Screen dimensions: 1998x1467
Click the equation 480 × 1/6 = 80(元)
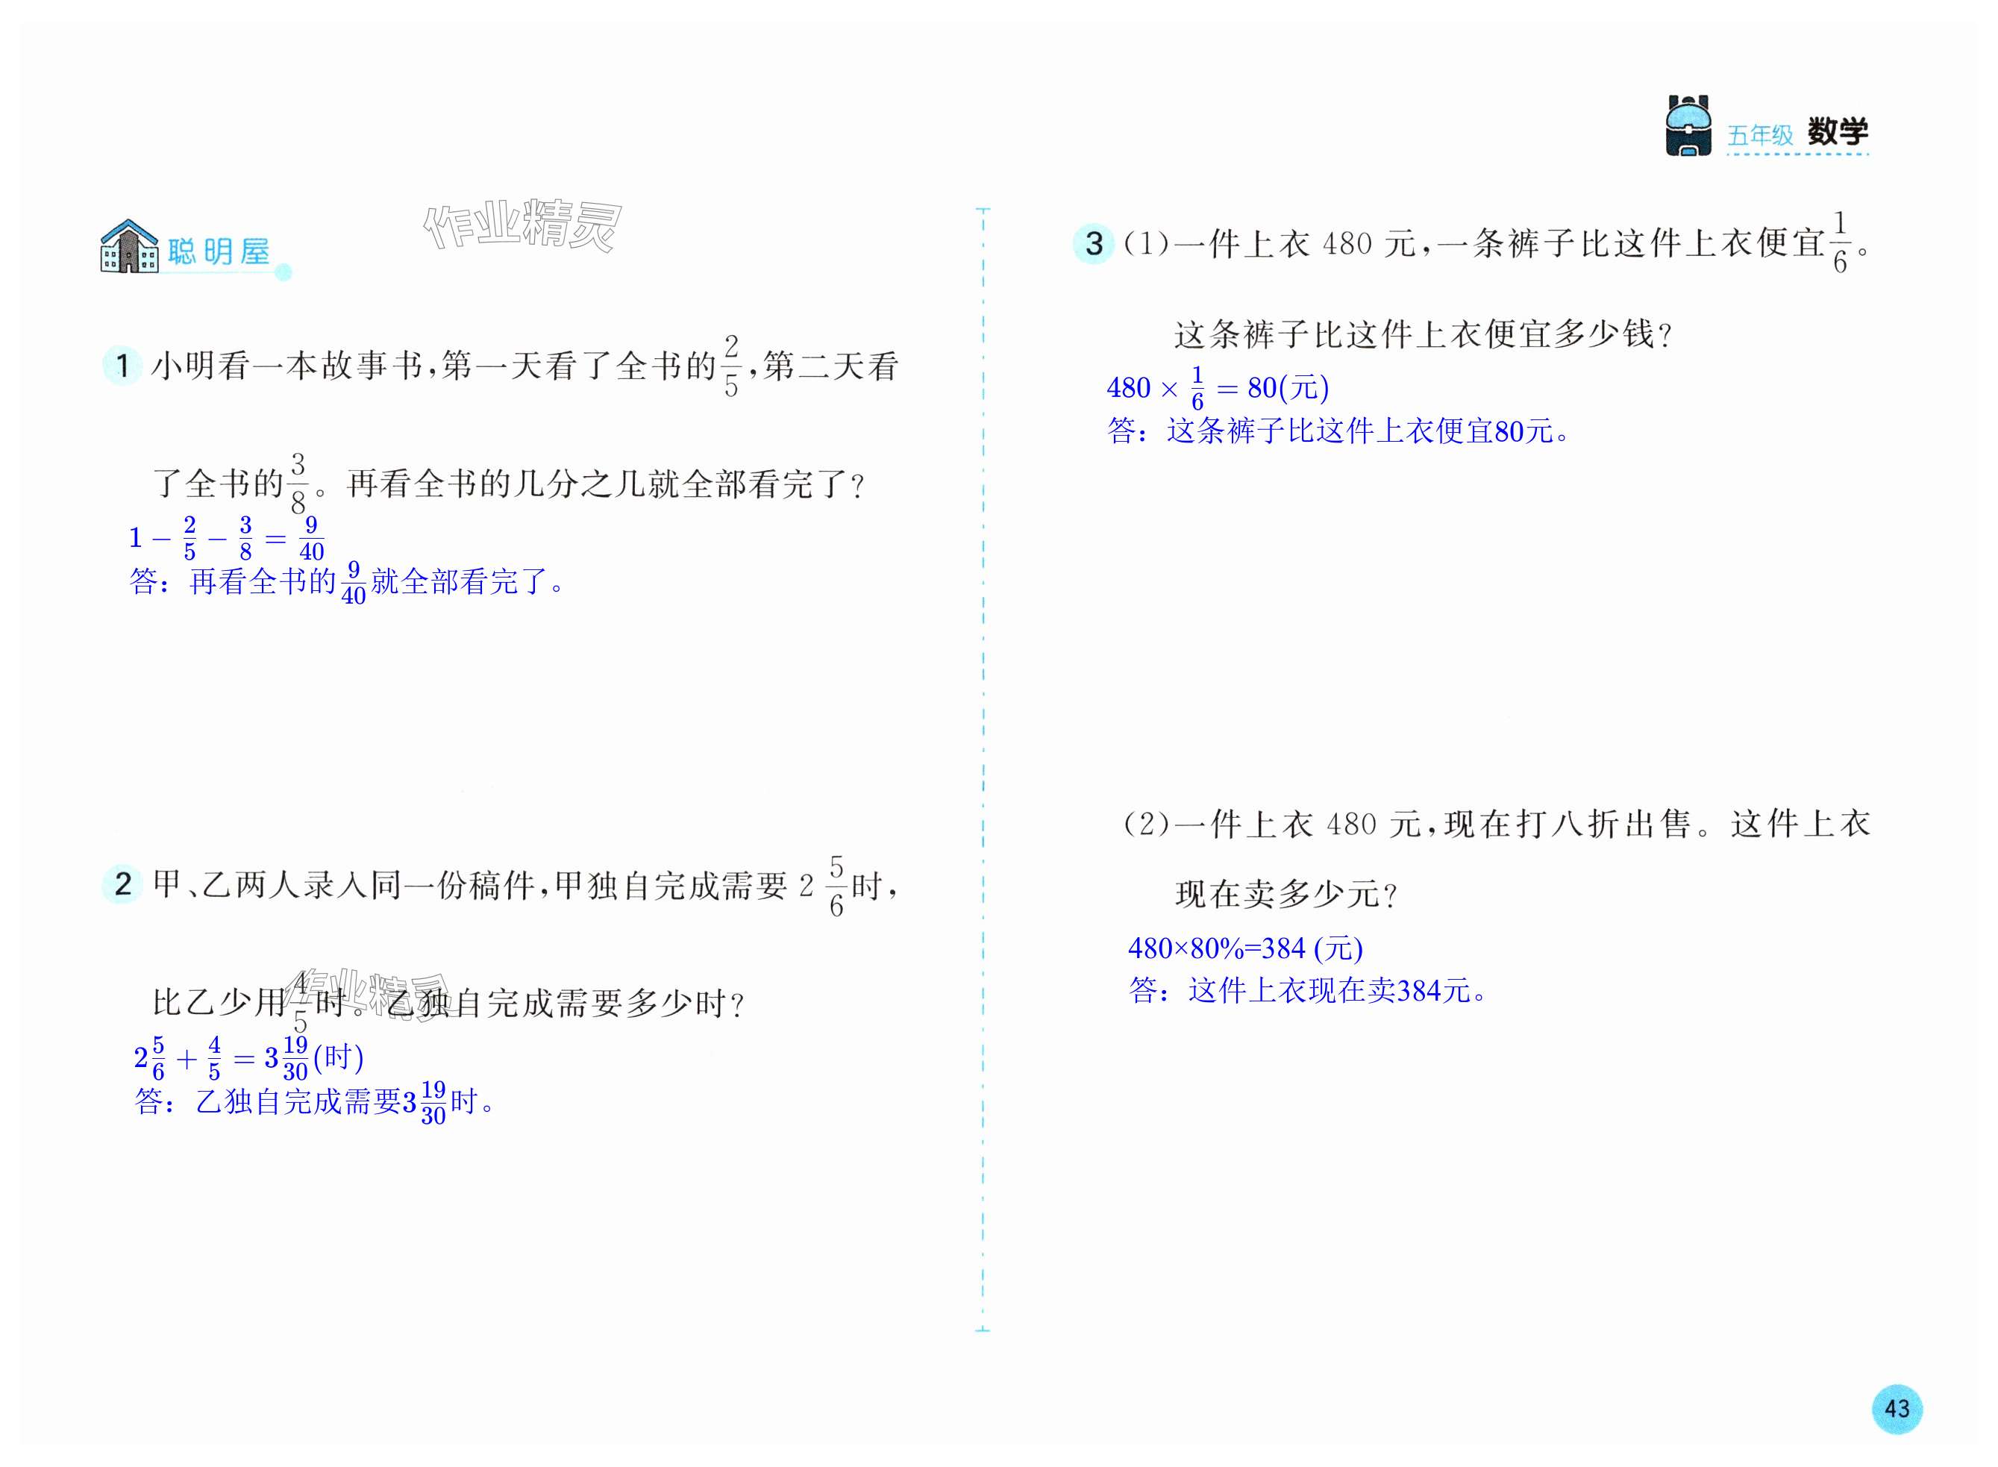point(1218,388)
